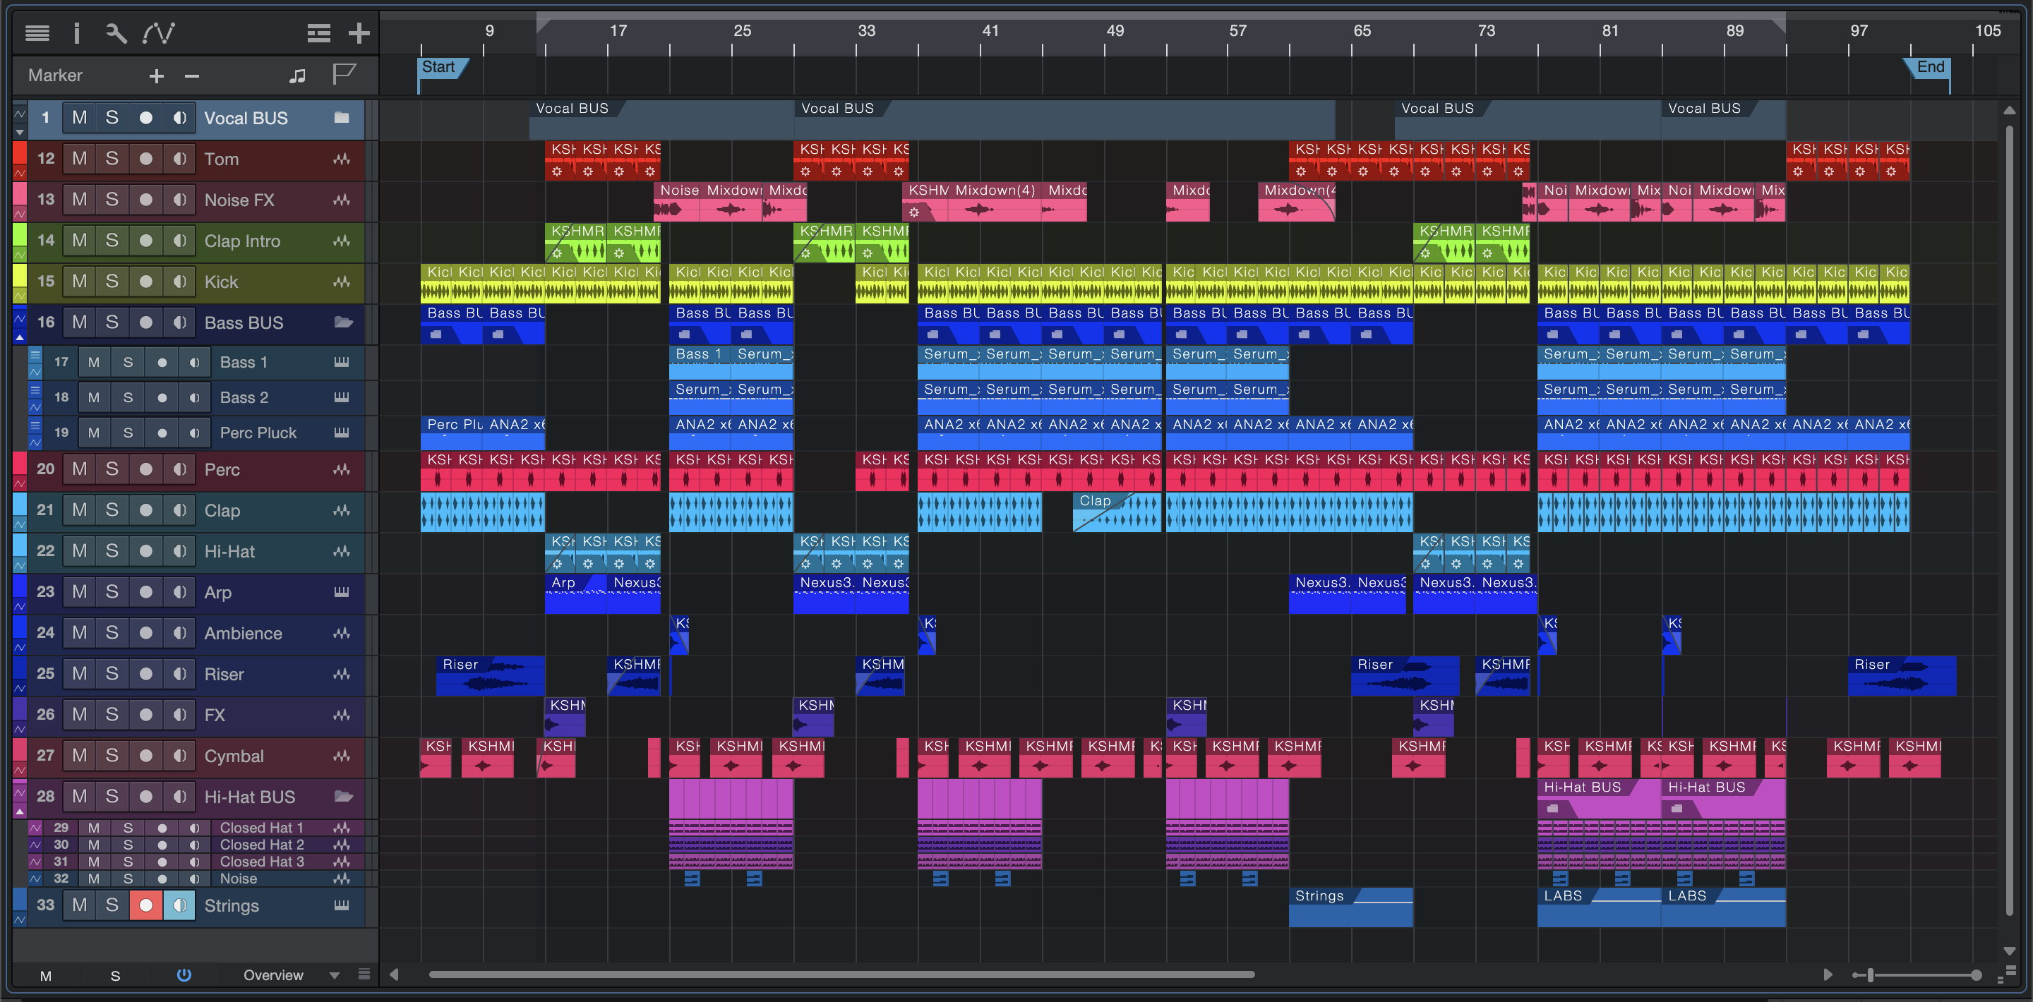
Task: Solo the Clap track
Action: coord(112,510)
